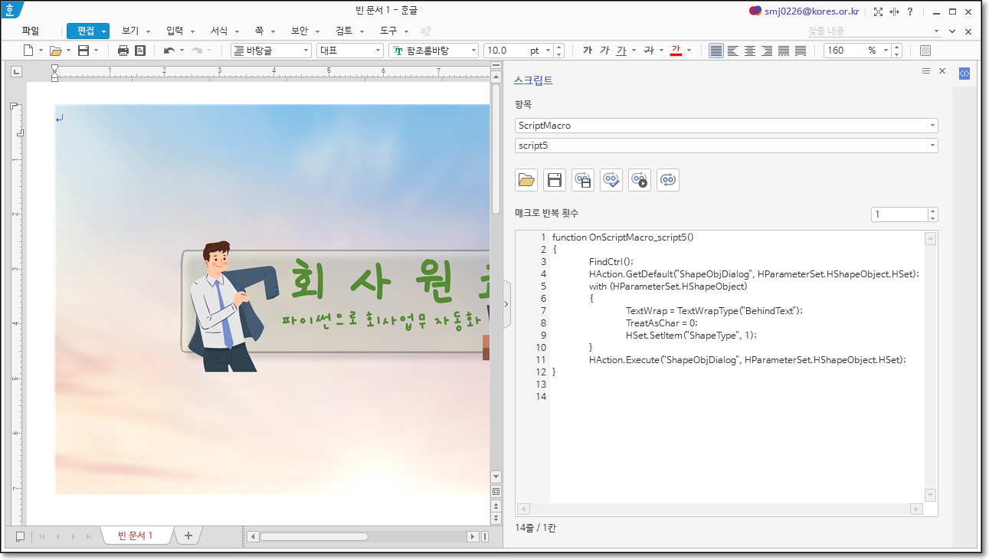Click the undo arrow icon
The image size is (989, 560).
tap(169, 51)
